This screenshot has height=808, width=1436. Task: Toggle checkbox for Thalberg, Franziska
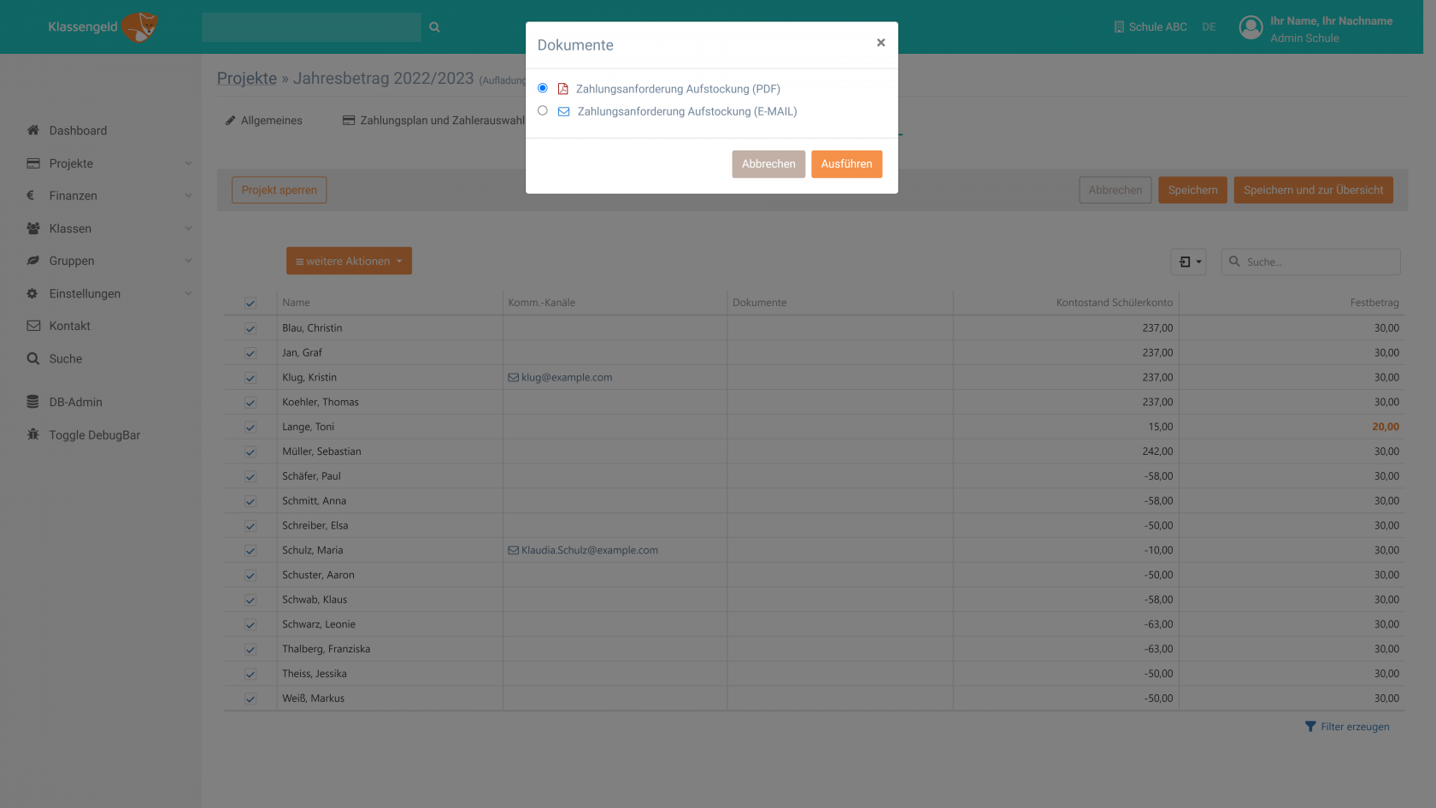(250, 650)
